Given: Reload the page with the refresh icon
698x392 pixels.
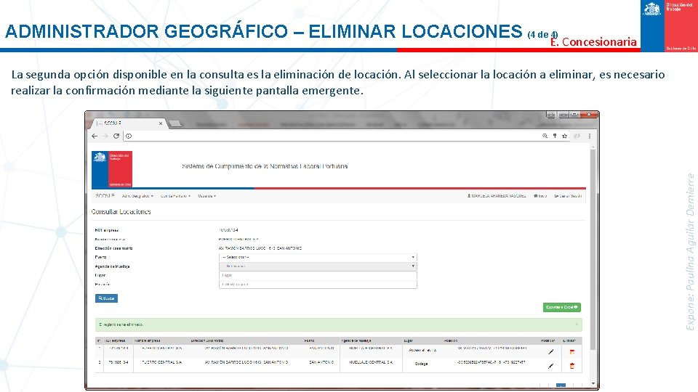Looking at the screenshot, I should 116,136.
